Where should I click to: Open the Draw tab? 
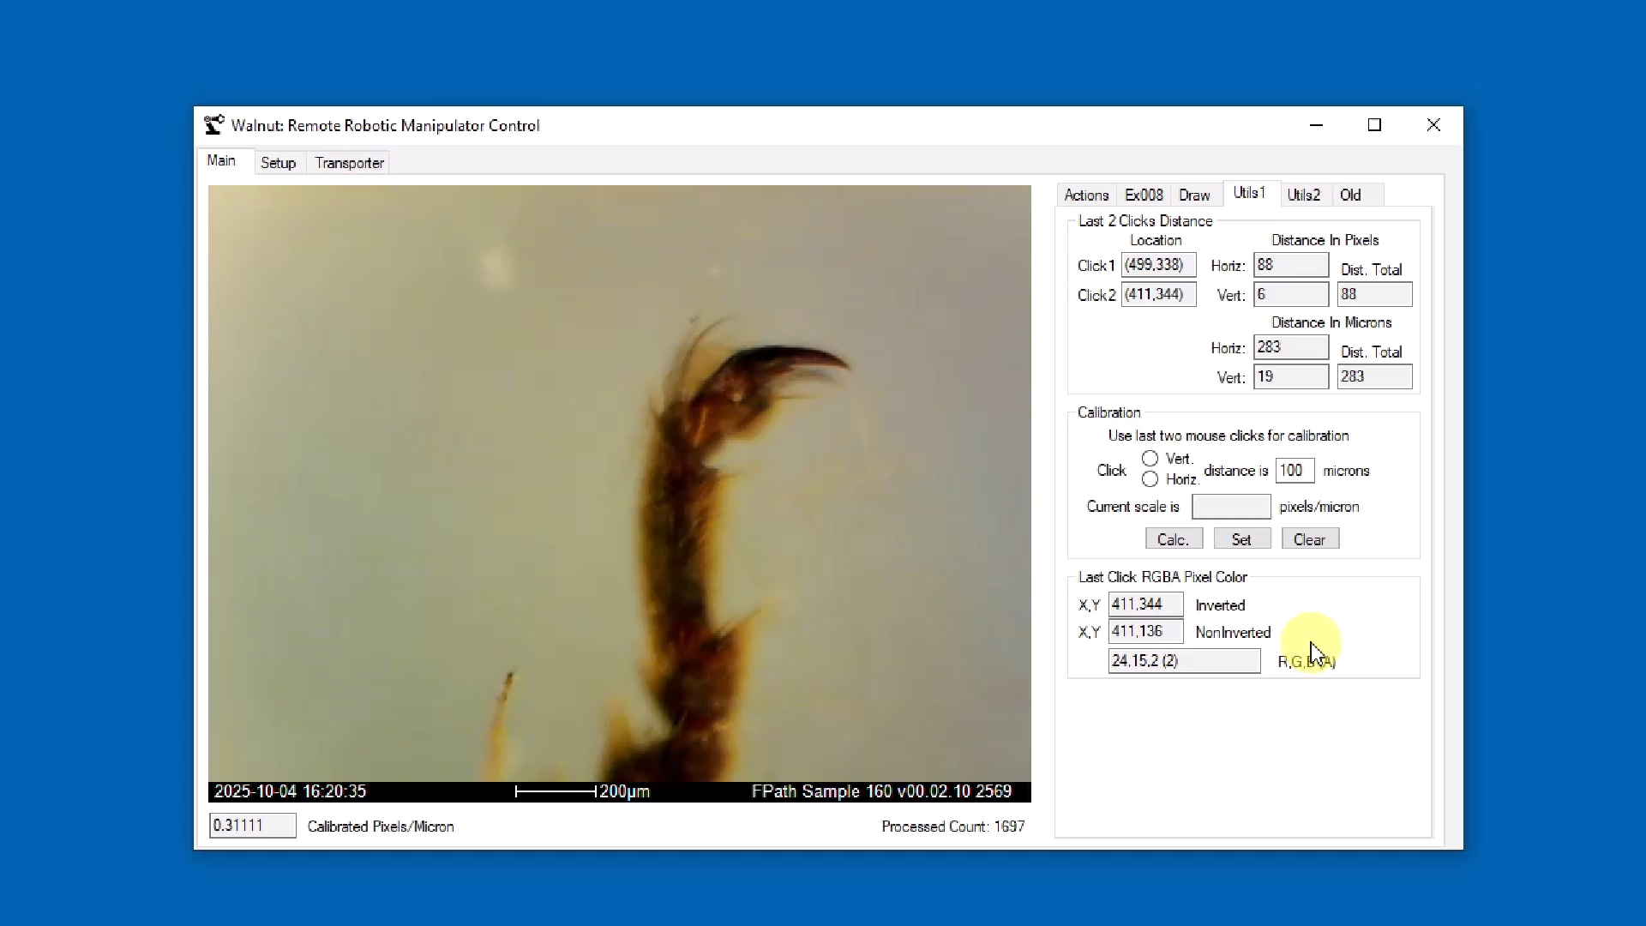click(1193, 195)
